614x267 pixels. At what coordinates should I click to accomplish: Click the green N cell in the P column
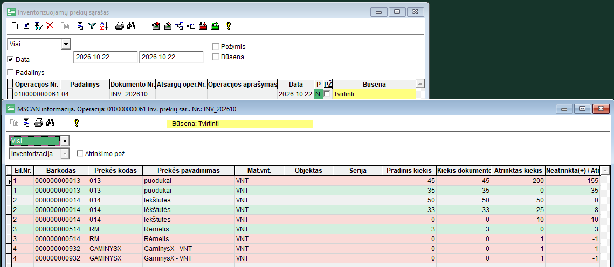pos(319,94)
